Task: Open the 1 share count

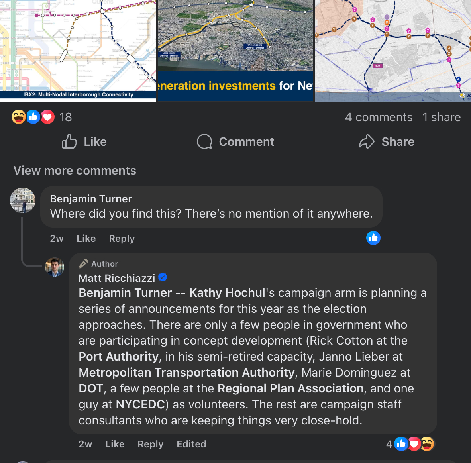Action: pos(442,117)
